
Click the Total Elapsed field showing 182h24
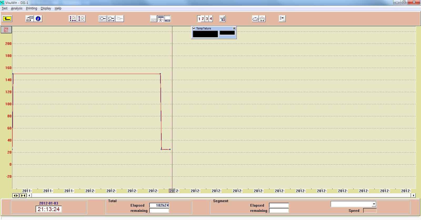[x=159, y=205]
